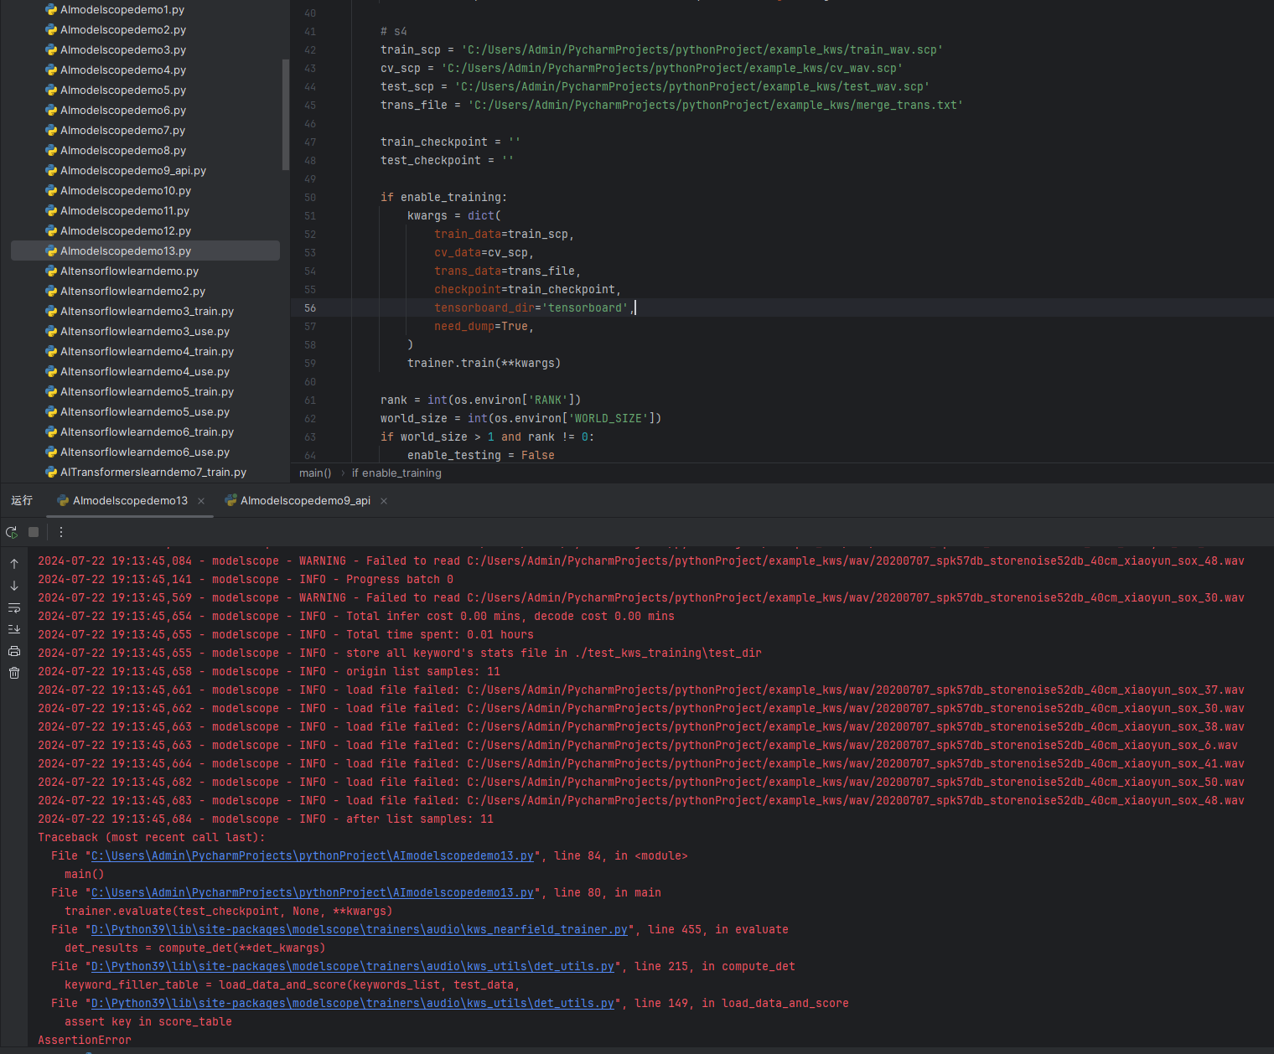Screen dimensions: 1274x1054
Task: Open det_utils.py link at line 215
Action: click(352, 967)
